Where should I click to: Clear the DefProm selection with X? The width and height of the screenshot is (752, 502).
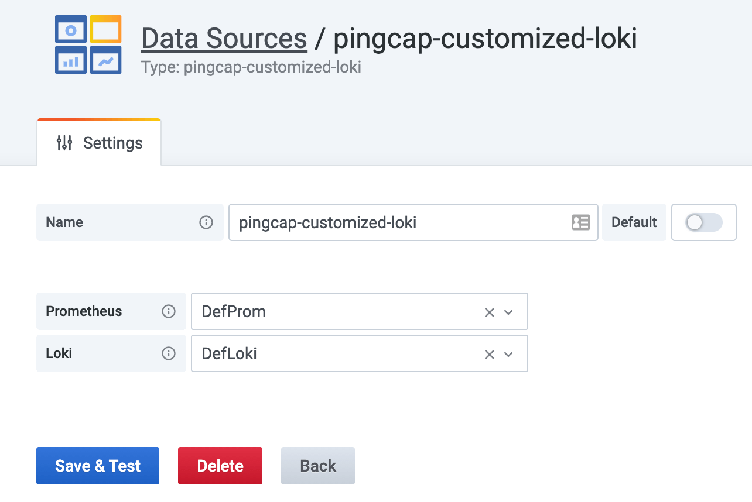coord(490,312)
